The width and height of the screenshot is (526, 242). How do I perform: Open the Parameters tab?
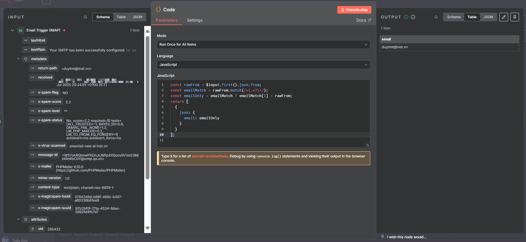[166, 20]
